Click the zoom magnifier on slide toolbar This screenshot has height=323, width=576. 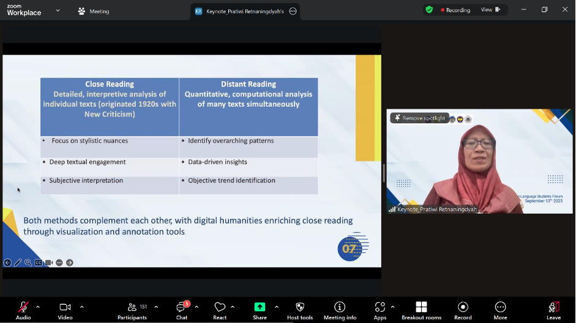pos(28,263)
